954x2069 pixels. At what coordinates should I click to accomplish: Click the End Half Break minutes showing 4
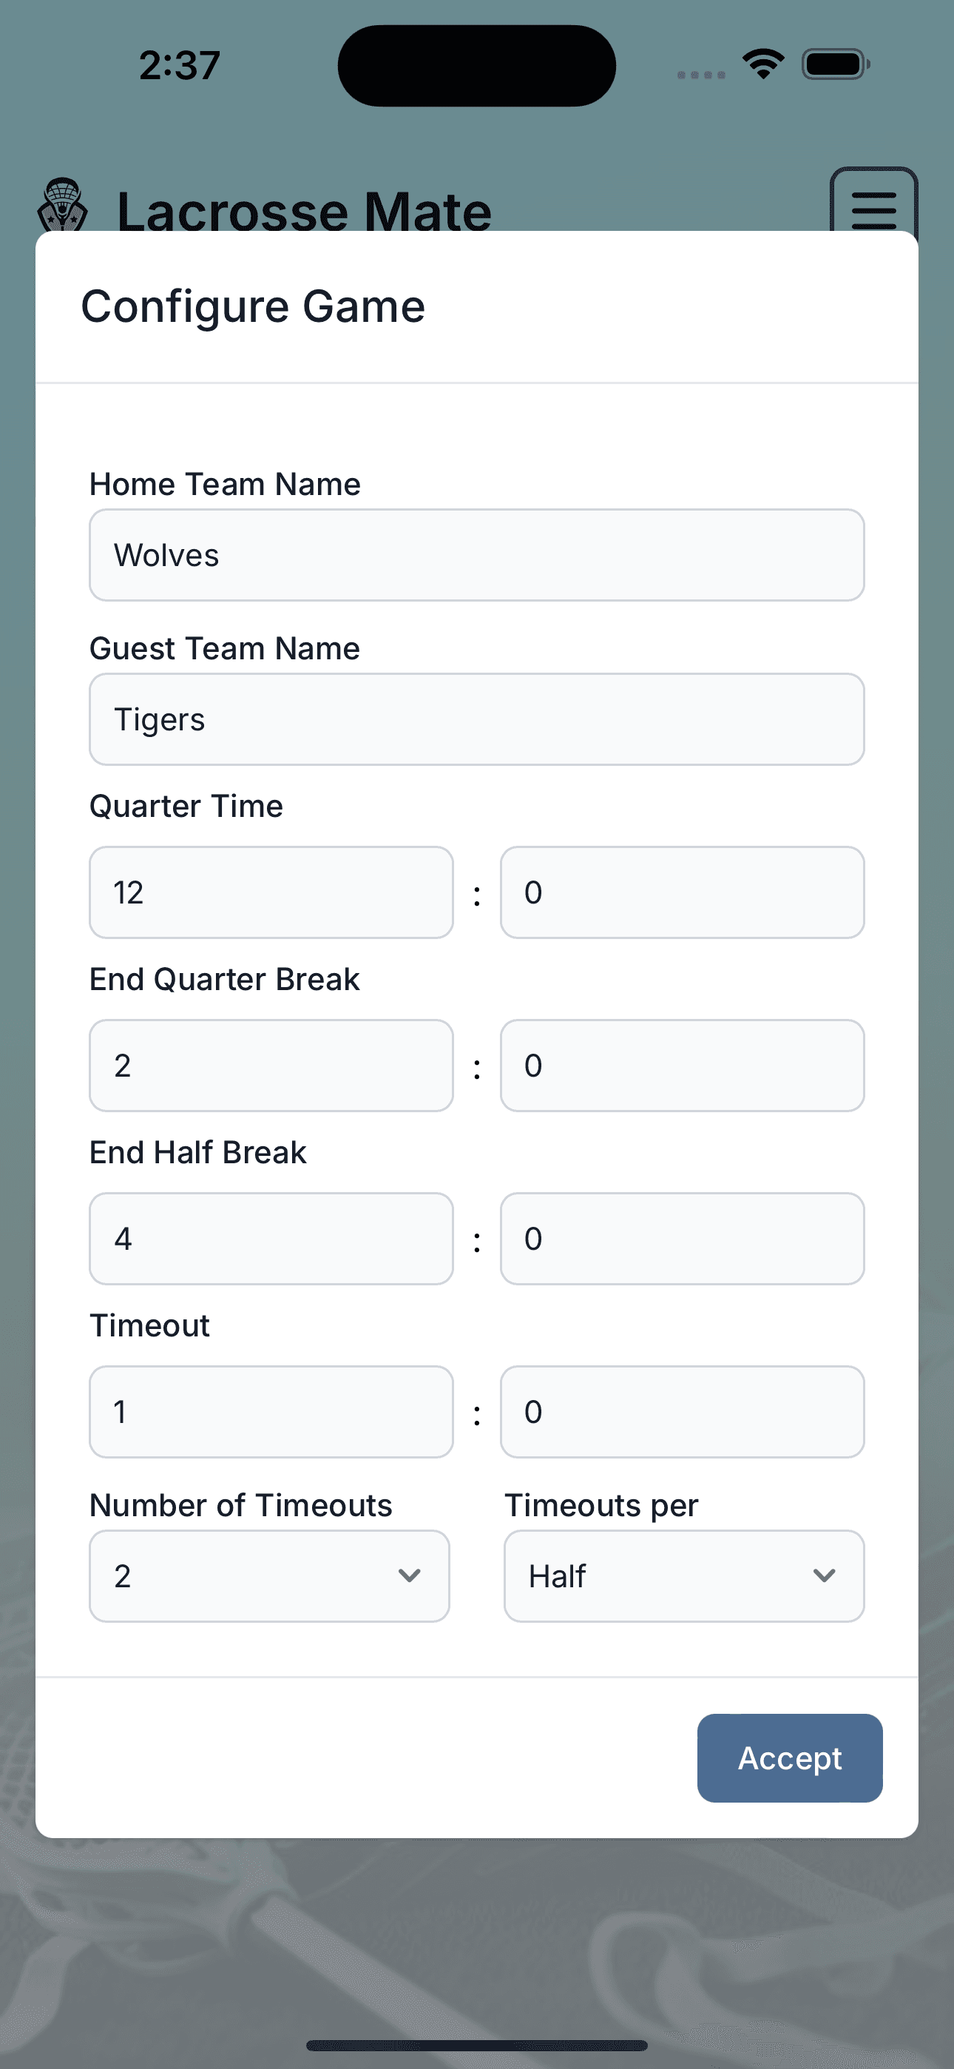click(271, 1239)
